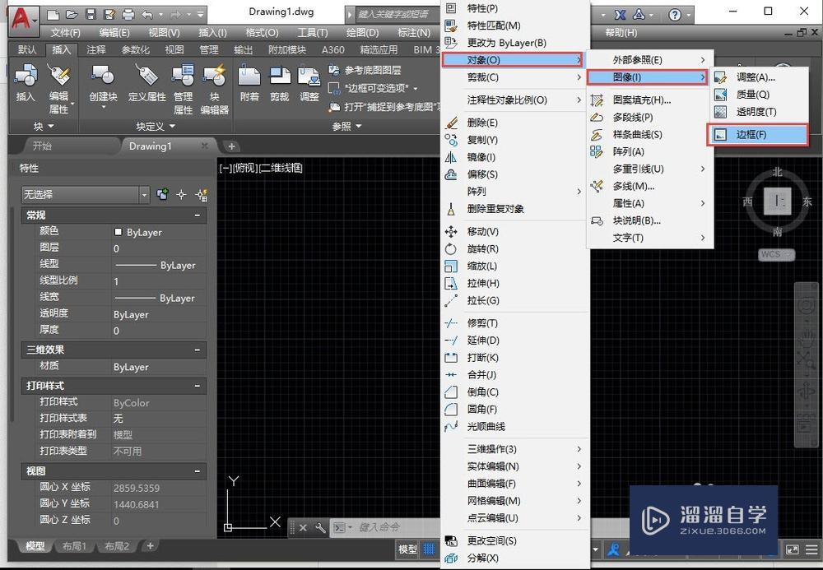Viewport: 823px width, 570px height.
Task: Click 边框(F) in the image submenu
Action: click(x=757, y=134)
